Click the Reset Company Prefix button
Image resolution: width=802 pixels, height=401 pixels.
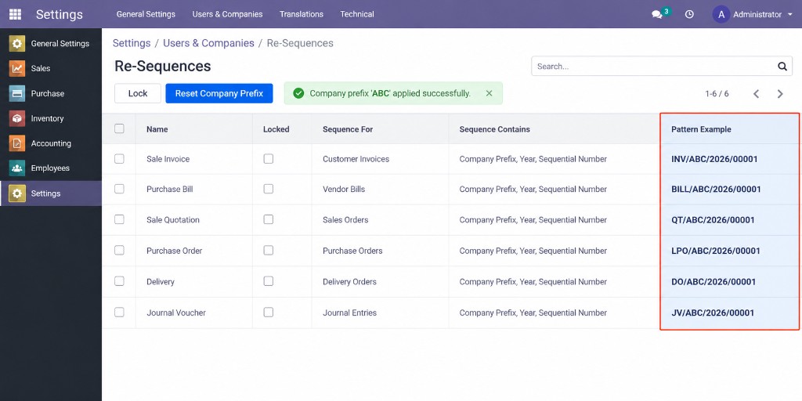219,93
